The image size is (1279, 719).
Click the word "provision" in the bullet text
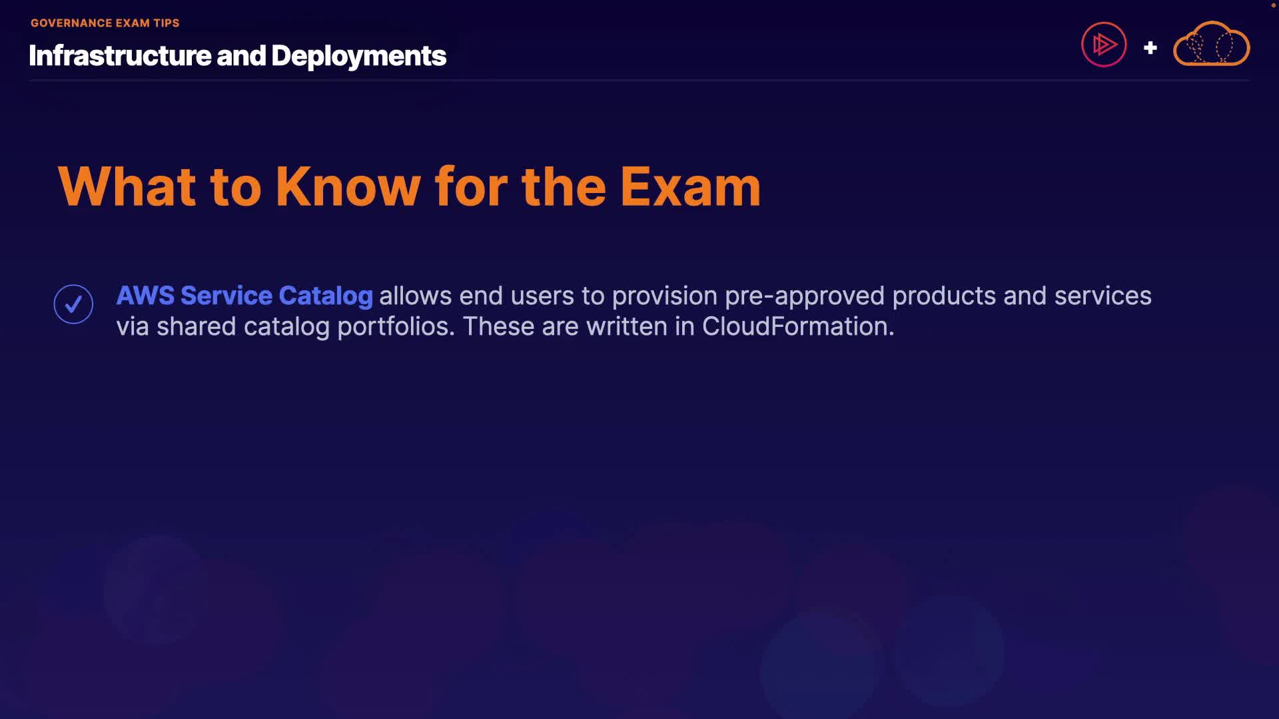[664, 296]
